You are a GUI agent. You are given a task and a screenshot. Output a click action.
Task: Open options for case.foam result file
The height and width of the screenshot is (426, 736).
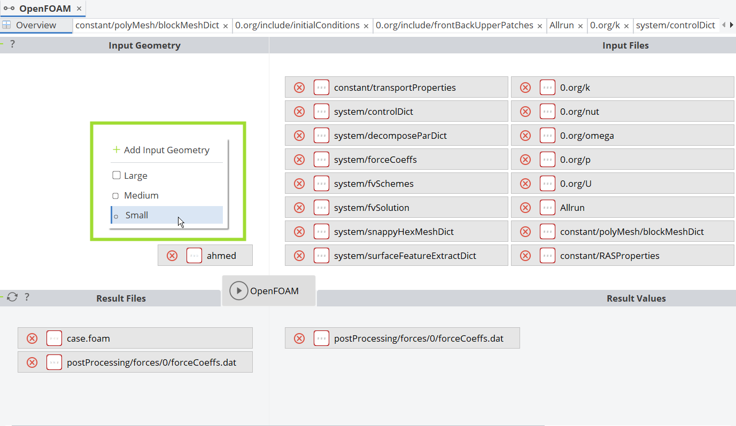[54, 338]
